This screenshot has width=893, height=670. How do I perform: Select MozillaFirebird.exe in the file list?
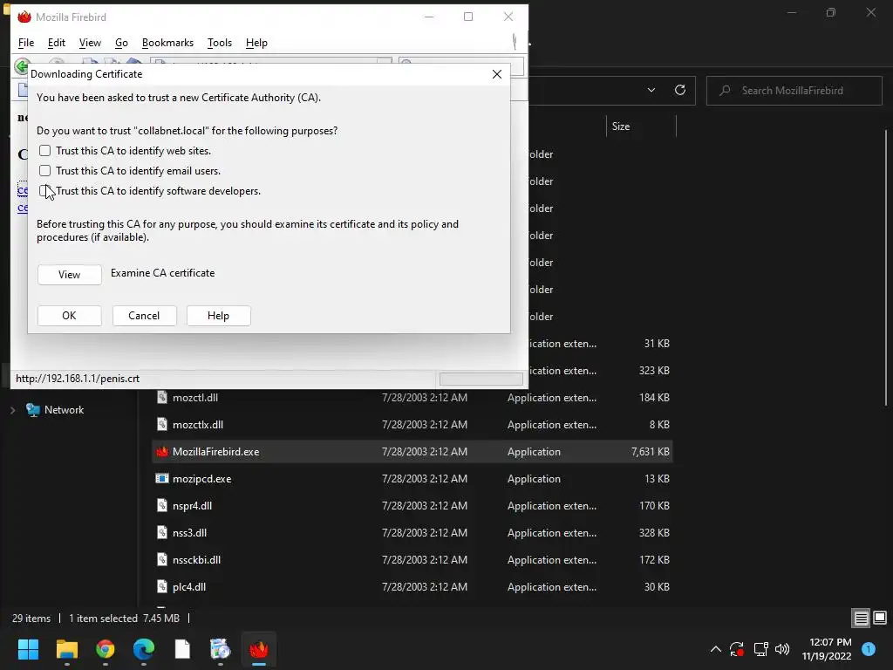(x=412, y=452)
